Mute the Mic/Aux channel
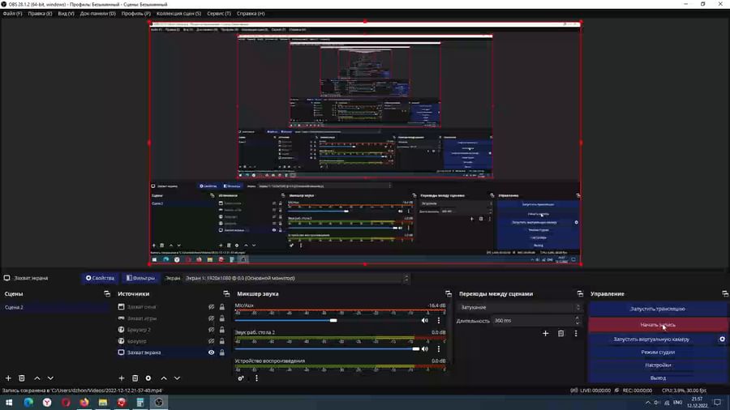 point(424,320)
